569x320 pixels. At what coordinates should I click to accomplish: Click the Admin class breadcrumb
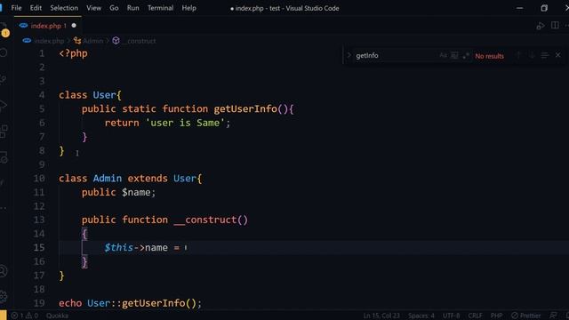coord(92,41)
